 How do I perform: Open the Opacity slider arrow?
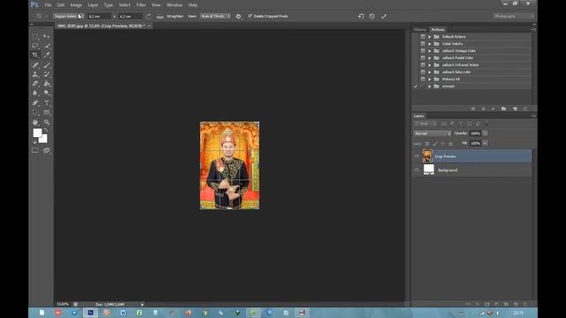click(x=486, y=133)
